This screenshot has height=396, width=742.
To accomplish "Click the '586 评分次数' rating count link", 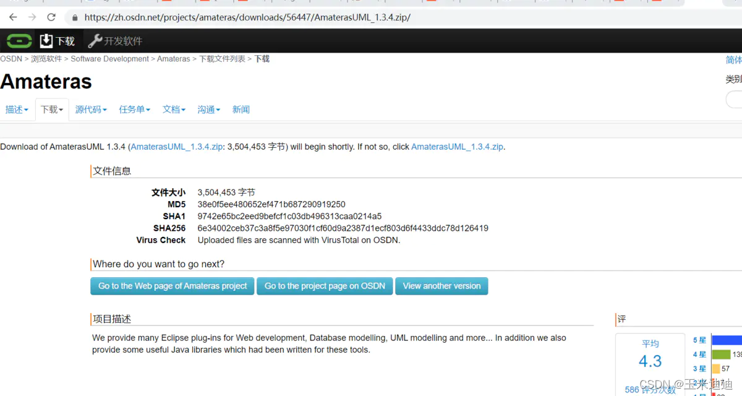I will tap(650, 390).
